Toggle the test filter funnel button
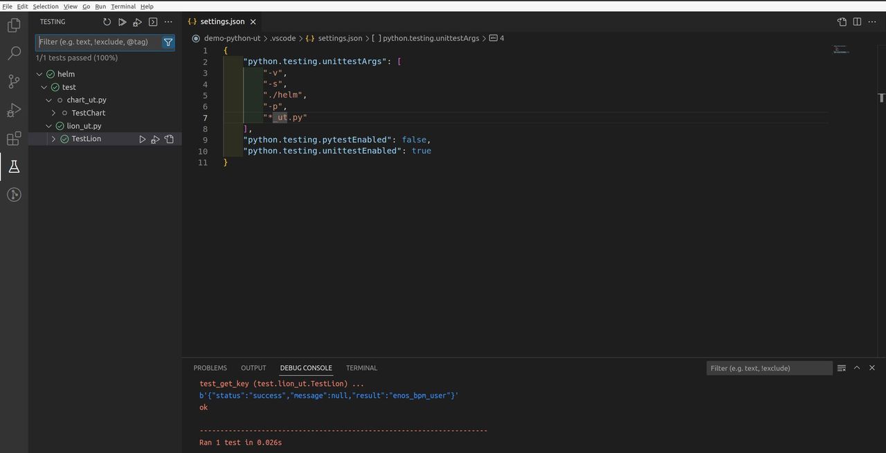 (168, 42)
